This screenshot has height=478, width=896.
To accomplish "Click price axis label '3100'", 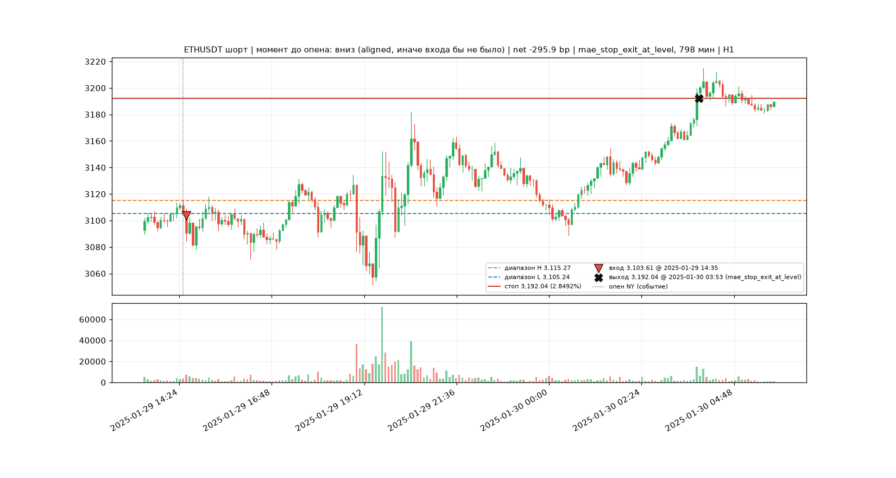I will point(95,221).
